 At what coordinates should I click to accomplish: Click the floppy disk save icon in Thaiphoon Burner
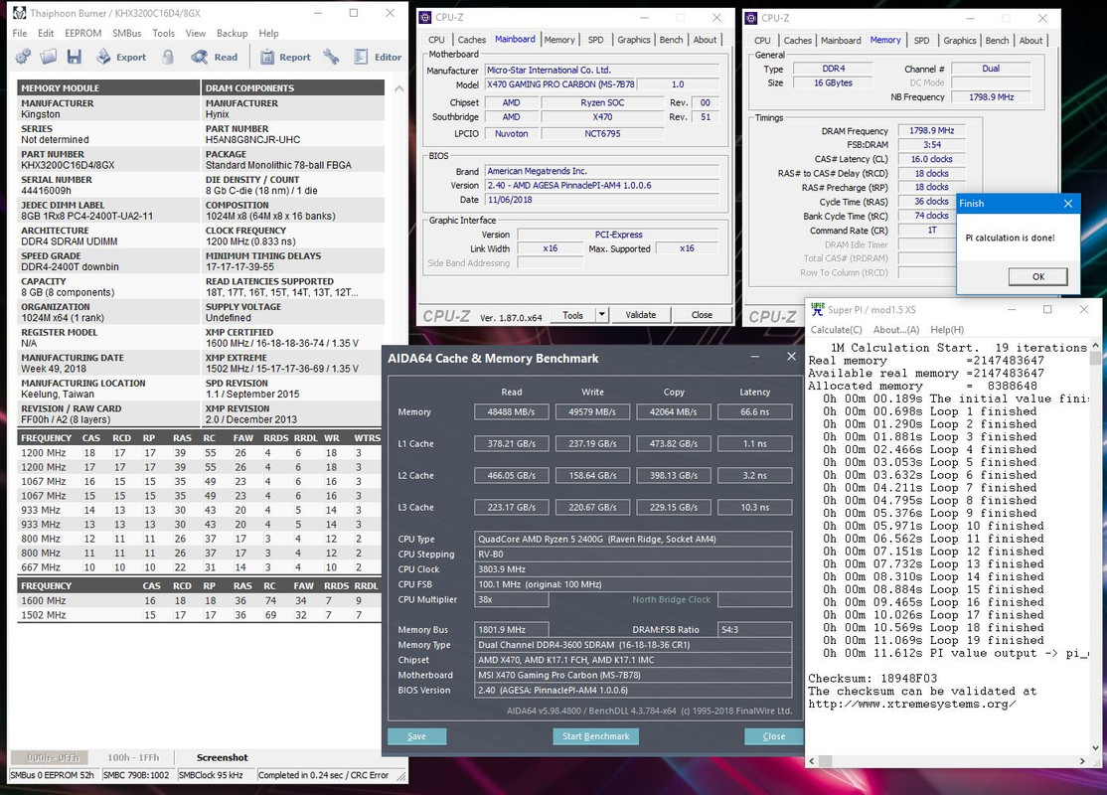tap(75, 57)
